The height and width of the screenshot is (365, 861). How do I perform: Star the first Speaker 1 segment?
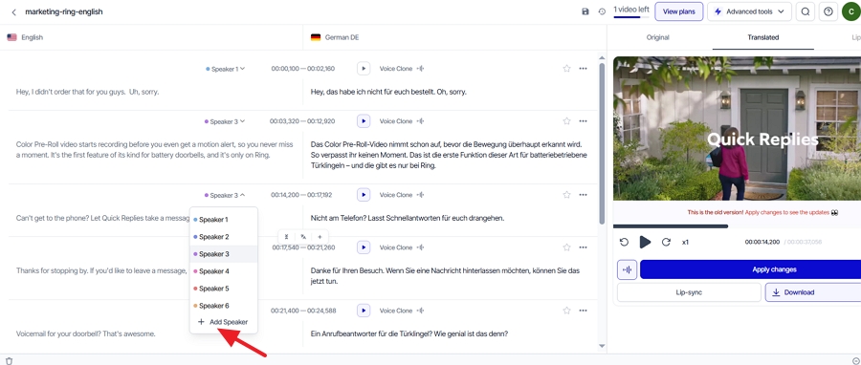tap(566, 69)
